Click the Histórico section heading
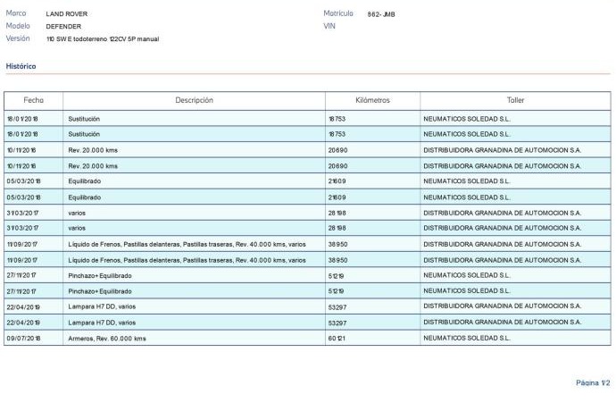Screen dimensions: 616x411 (x=21, y=66)
